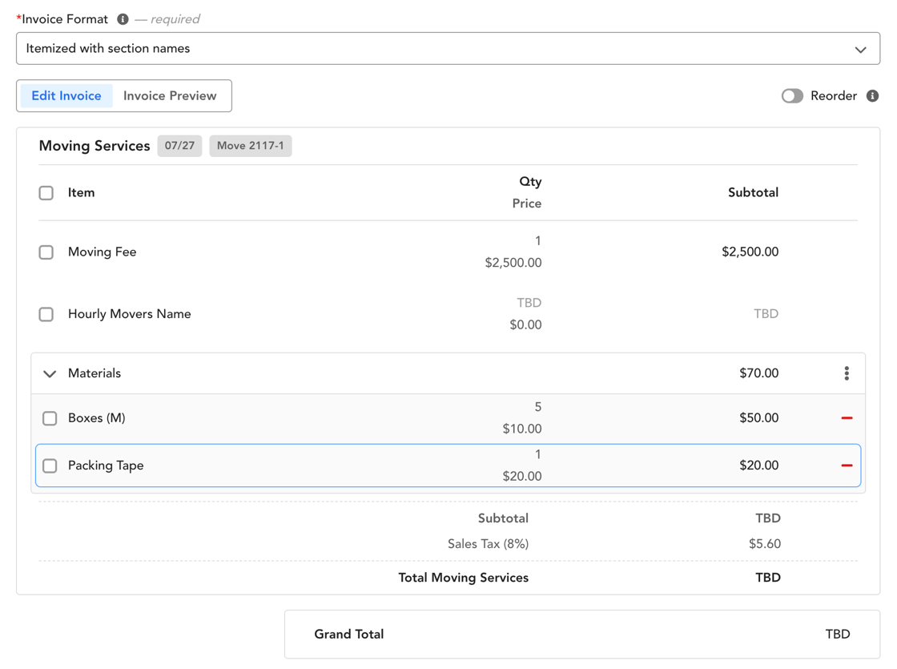Collapse the Materials section chevron
This screenshot has width=897, height=669.
click(50, 373)
